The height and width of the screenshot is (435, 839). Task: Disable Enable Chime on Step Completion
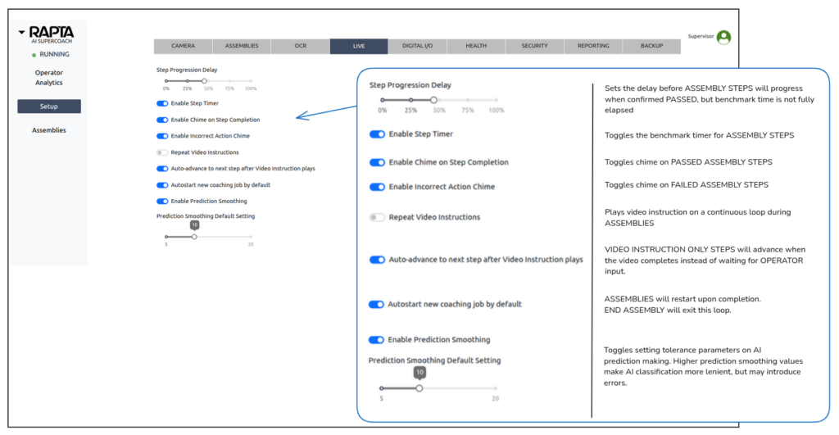tap(162, 120)
